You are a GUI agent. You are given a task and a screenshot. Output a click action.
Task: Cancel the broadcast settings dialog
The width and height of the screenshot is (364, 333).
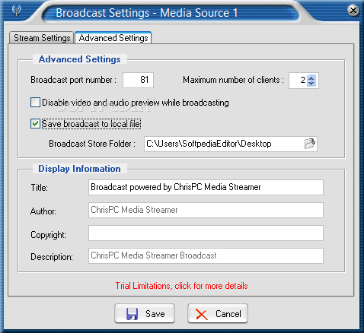pos(218,314)
